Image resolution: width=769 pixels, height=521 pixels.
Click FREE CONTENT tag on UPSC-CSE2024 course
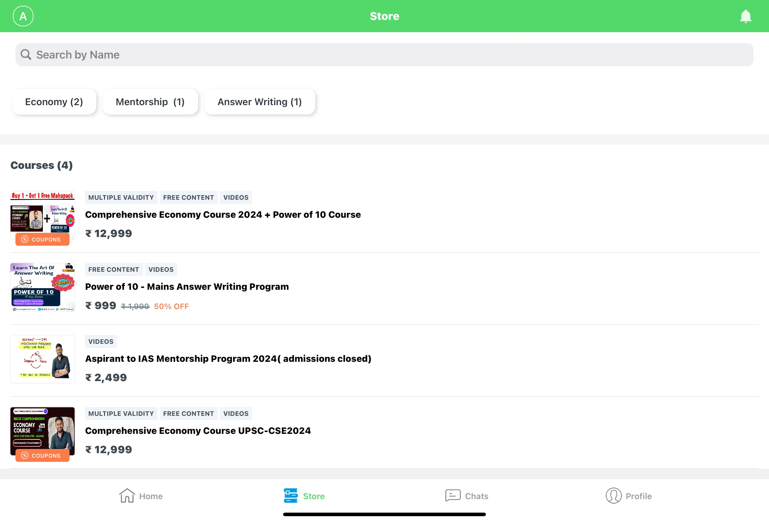coord(189,414)
